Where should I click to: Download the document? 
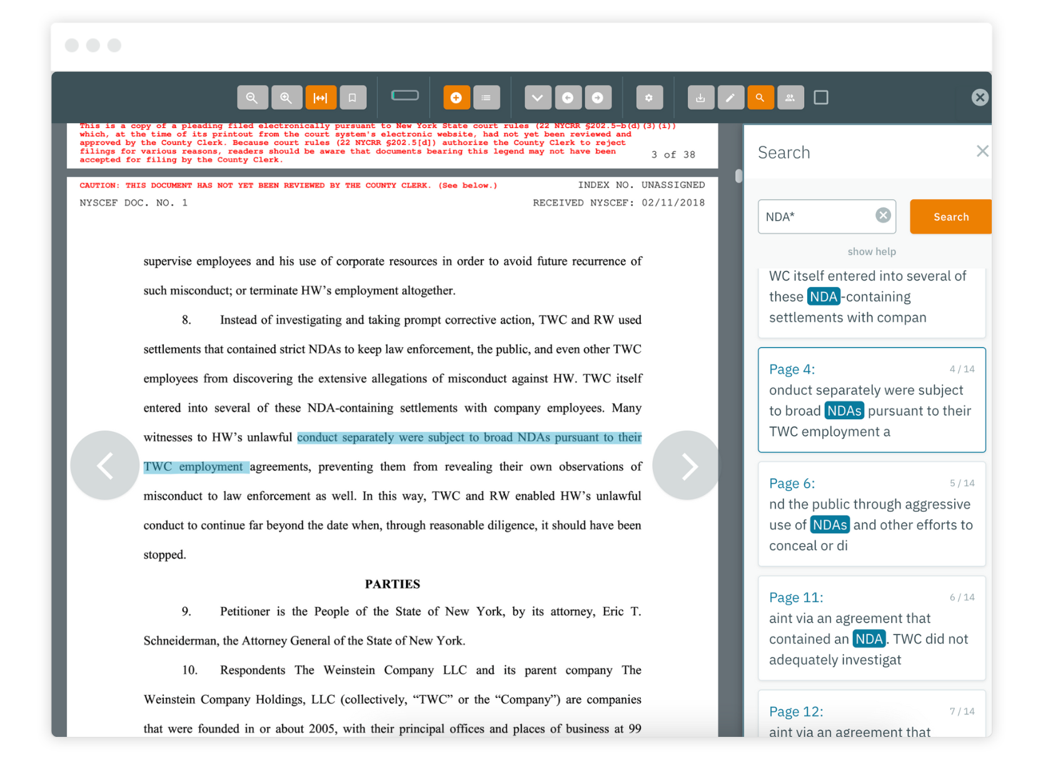coord(700,97)
